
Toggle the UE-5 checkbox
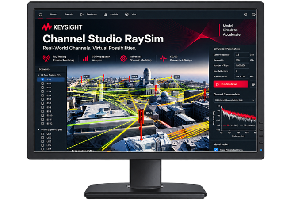coord(42,149)
